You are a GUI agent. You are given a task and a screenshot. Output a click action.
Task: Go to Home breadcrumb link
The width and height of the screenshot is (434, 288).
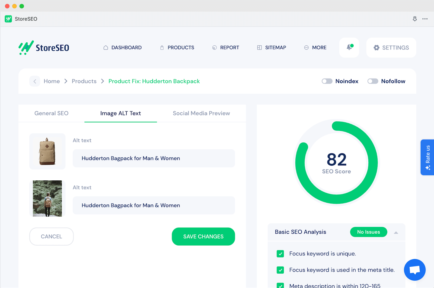coord(52,81)
